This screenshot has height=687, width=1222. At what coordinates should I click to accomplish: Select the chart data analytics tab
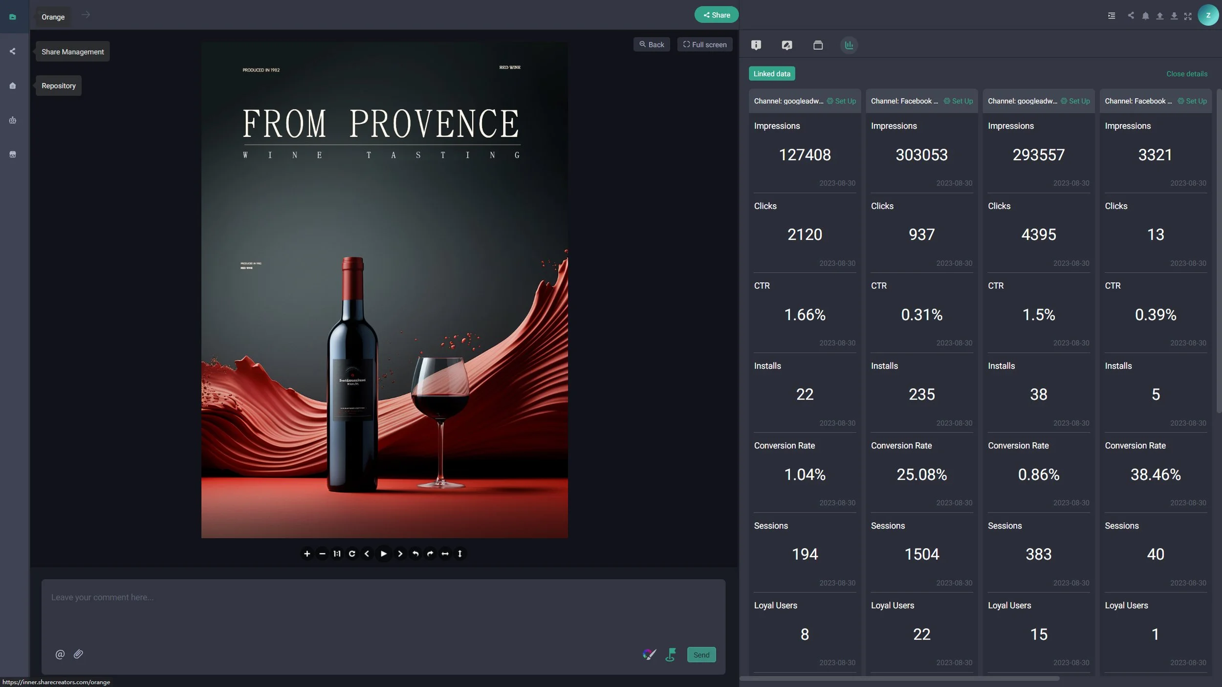pyautogui.click(x=849, y=45)
